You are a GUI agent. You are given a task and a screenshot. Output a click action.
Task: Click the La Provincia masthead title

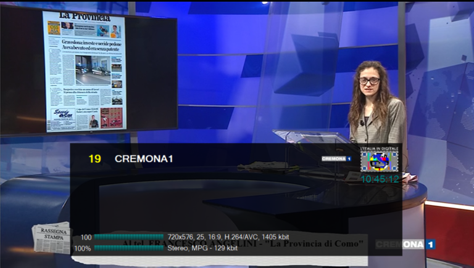pos(85,16)
